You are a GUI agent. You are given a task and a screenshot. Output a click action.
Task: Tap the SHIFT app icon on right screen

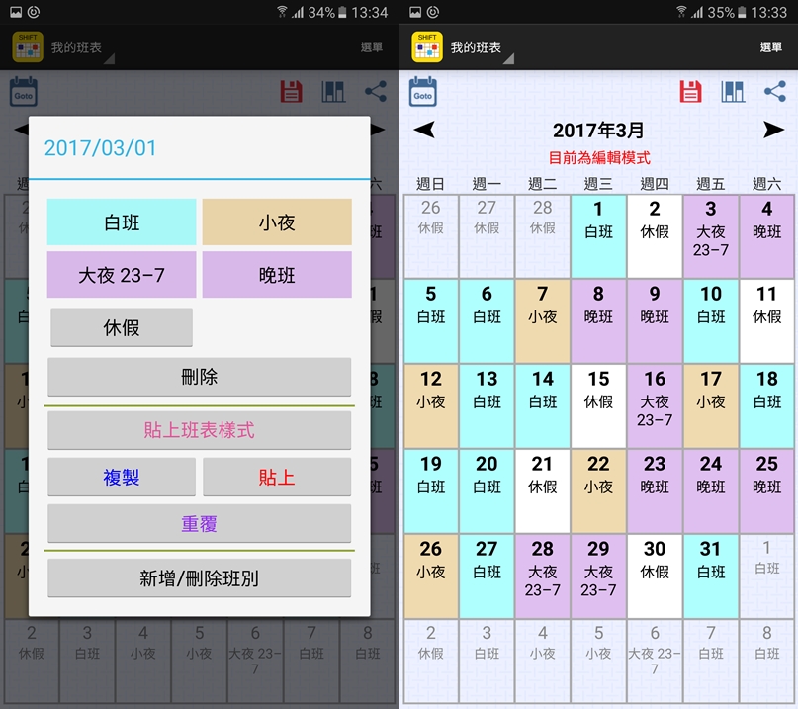(427, 46)
